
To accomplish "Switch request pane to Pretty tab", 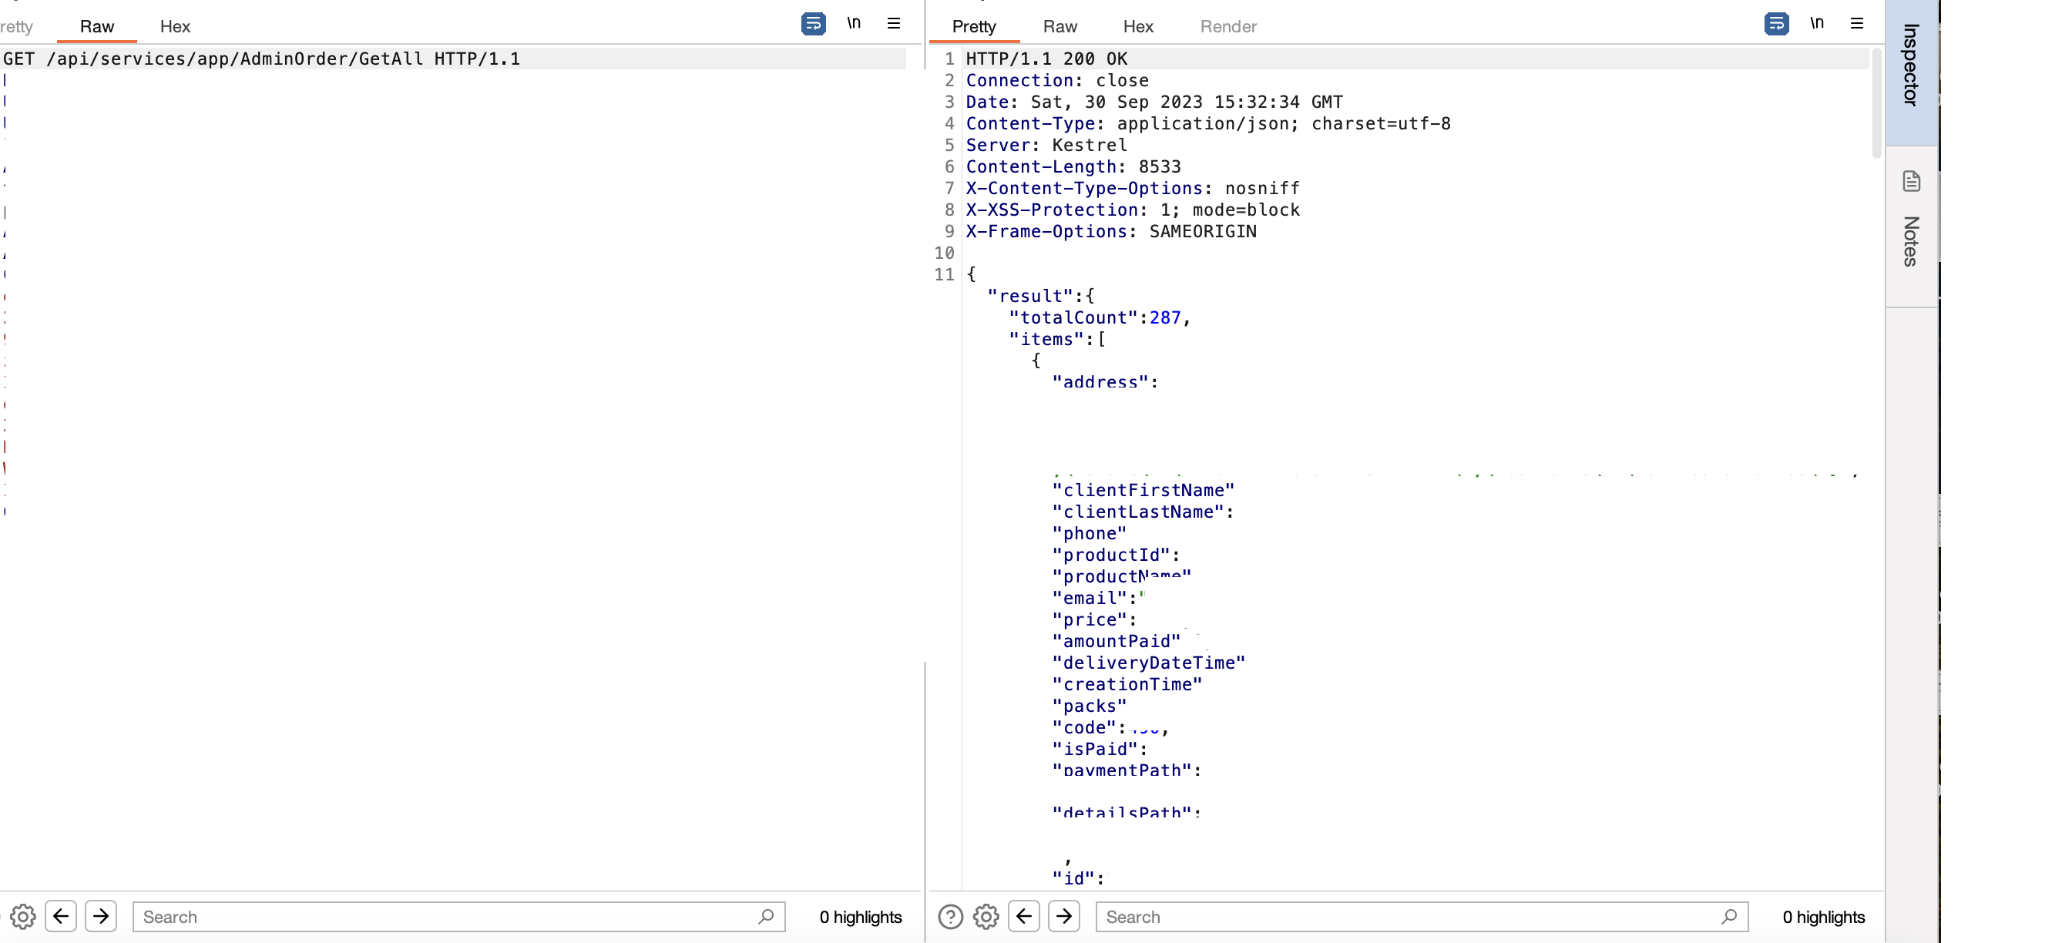I will [x=17, y=26].
